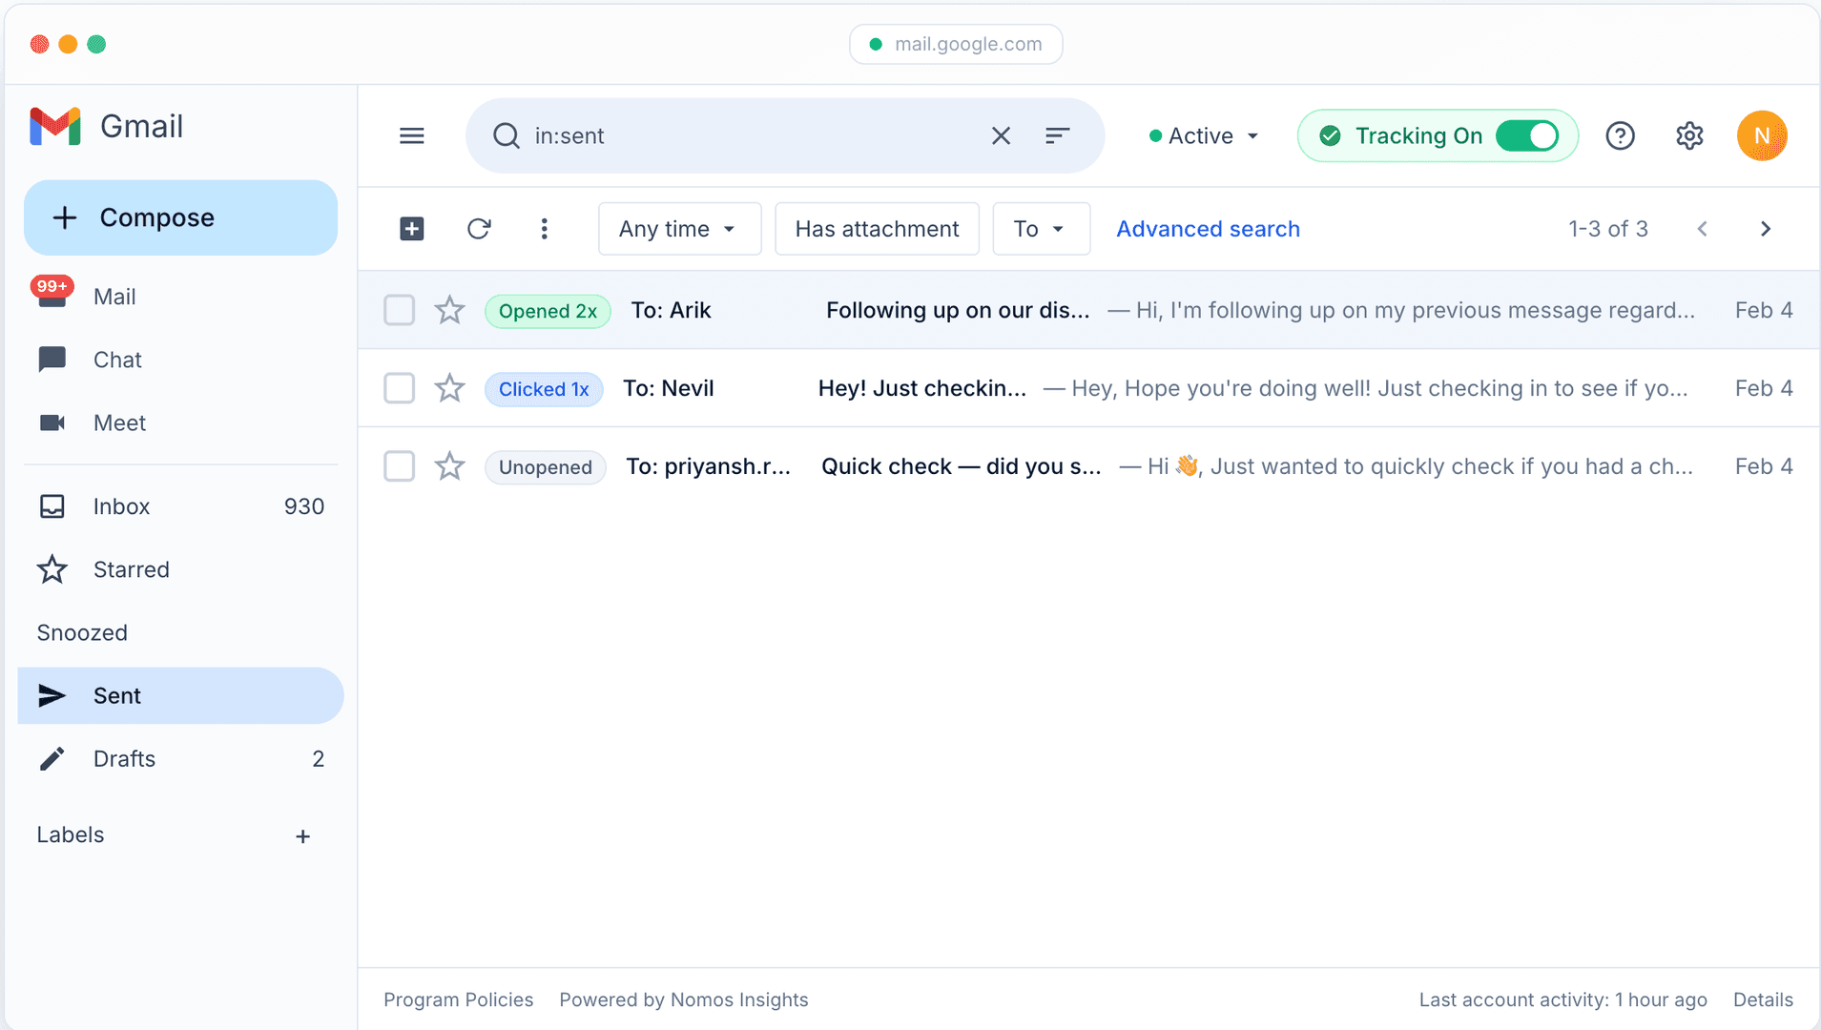
Task: Select the Starred folder
Action: point(131,569)
